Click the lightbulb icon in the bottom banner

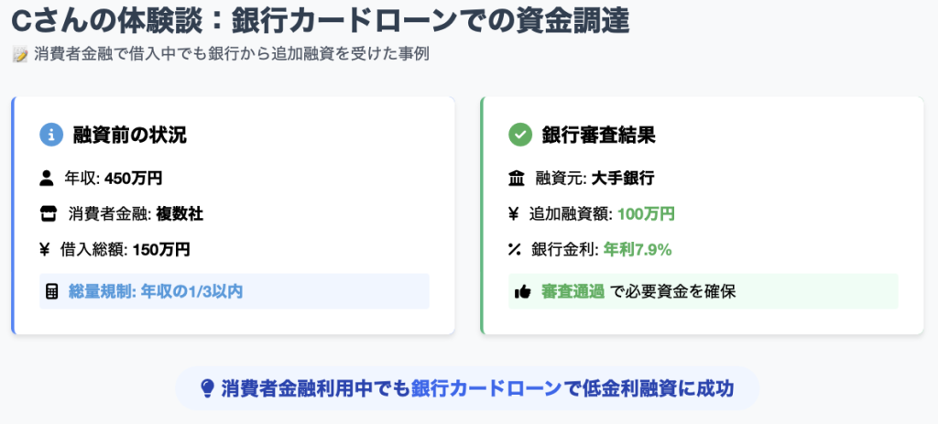[x=207, y=388]
